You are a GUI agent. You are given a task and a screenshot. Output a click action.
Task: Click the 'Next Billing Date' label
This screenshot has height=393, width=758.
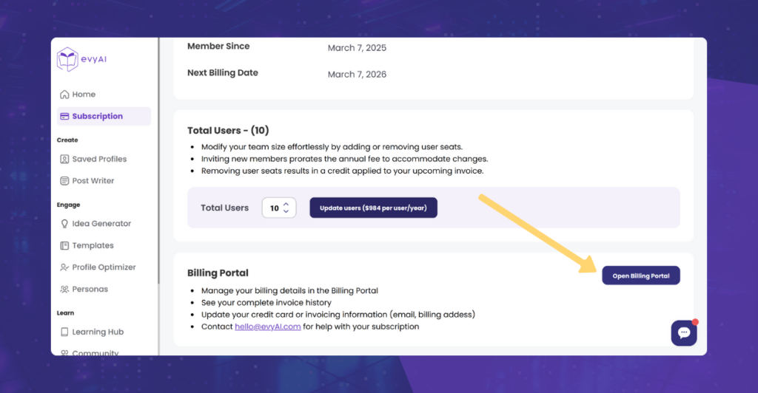point(223,73)
